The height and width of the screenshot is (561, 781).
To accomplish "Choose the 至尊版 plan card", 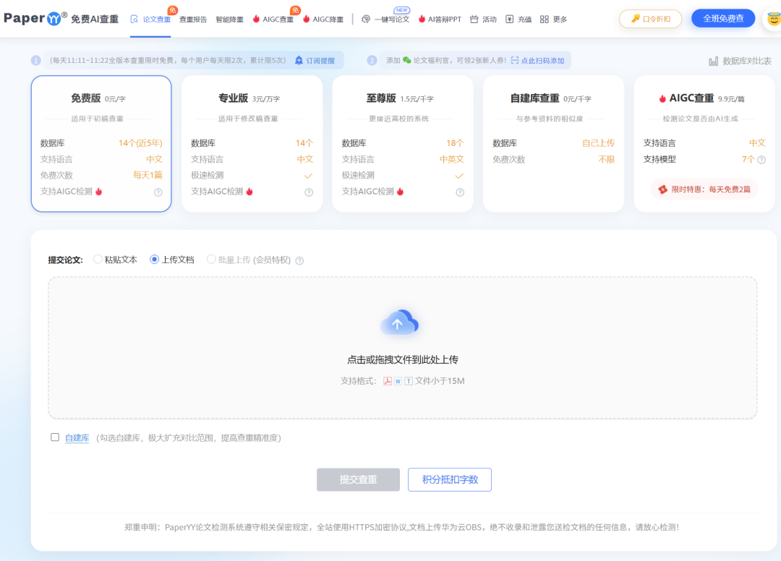I will pyautogui.click(x=403, y=144).
